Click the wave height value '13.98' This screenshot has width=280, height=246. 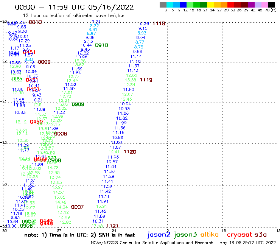[x=97, y=226]
